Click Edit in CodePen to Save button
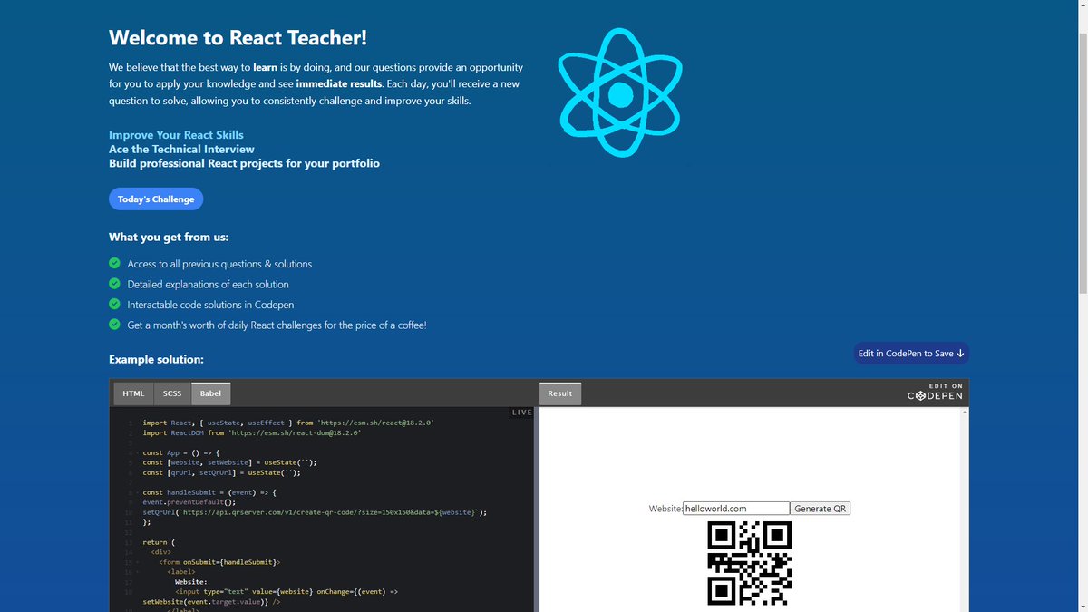The image size is (1088, 612). coord(911,353)
